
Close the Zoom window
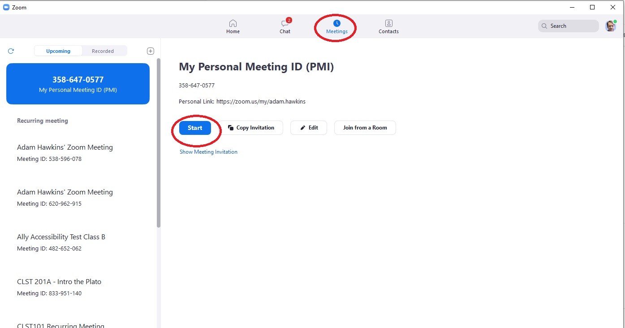coord(613,7)
